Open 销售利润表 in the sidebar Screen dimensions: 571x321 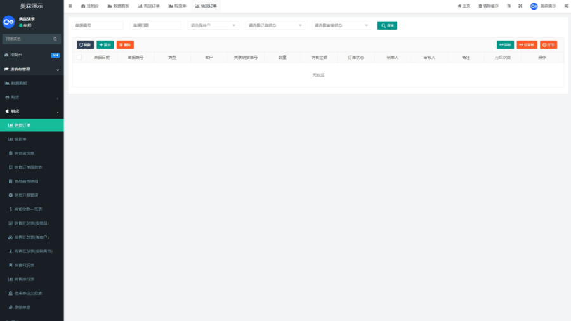(32, 265)
